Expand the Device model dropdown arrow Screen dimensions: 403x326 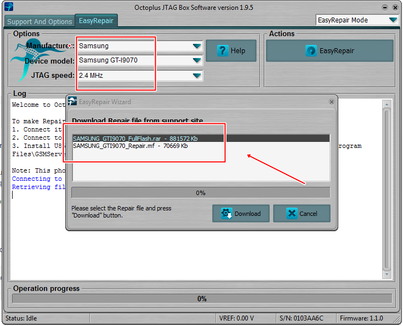[x=197, y=60]
